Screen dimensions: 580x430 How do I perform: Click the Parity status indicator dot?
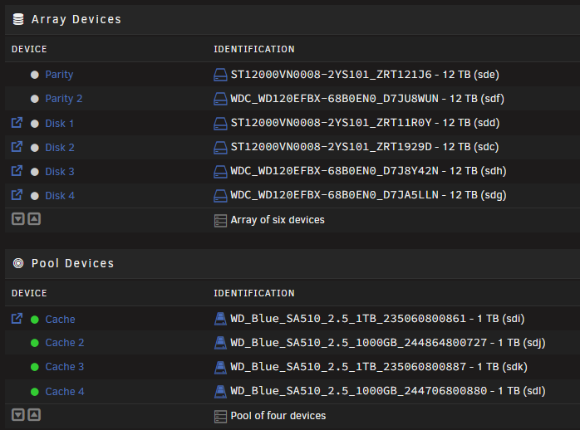coord(35,75)
